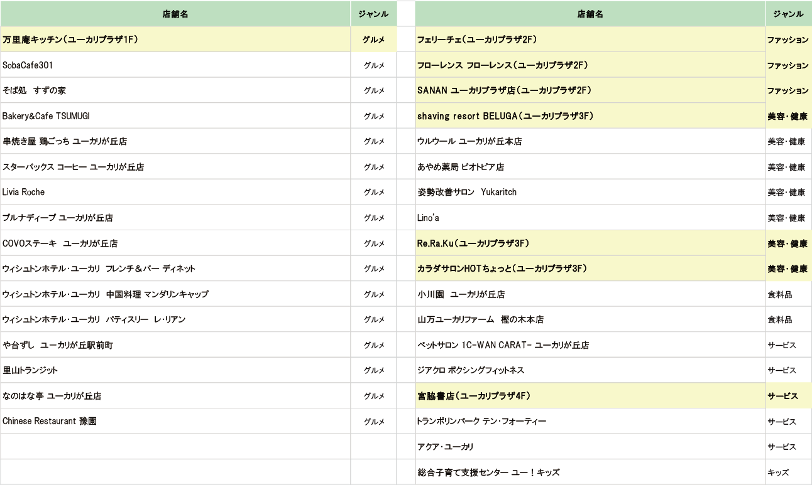812x485 pixels.
Task: Click the 里山トランジット cell
Action: coord(175,370)
